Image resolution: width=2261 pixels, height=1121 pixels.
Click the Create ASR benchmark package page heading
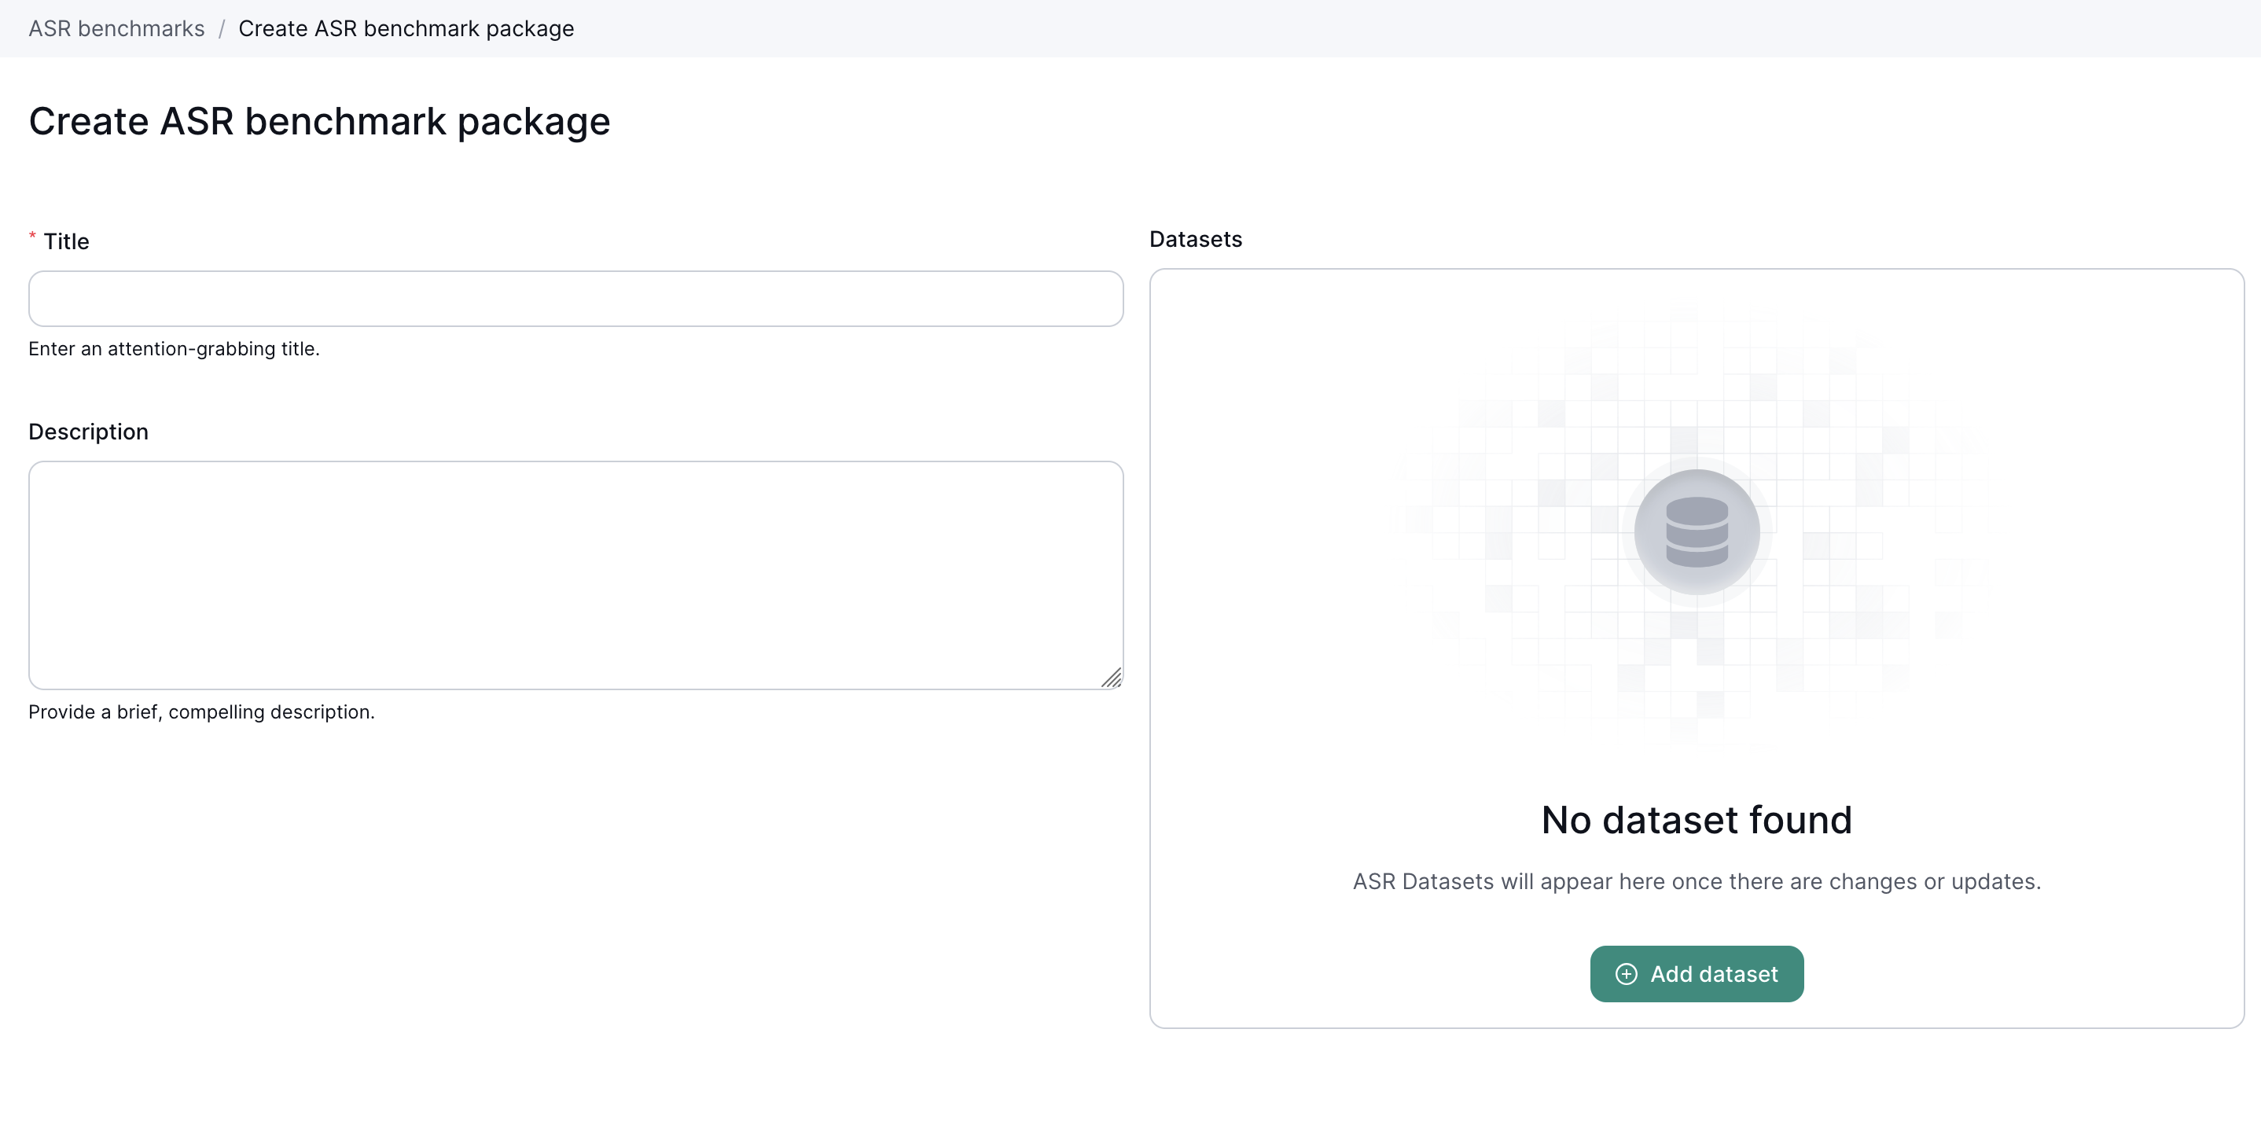tap(318, 121)
